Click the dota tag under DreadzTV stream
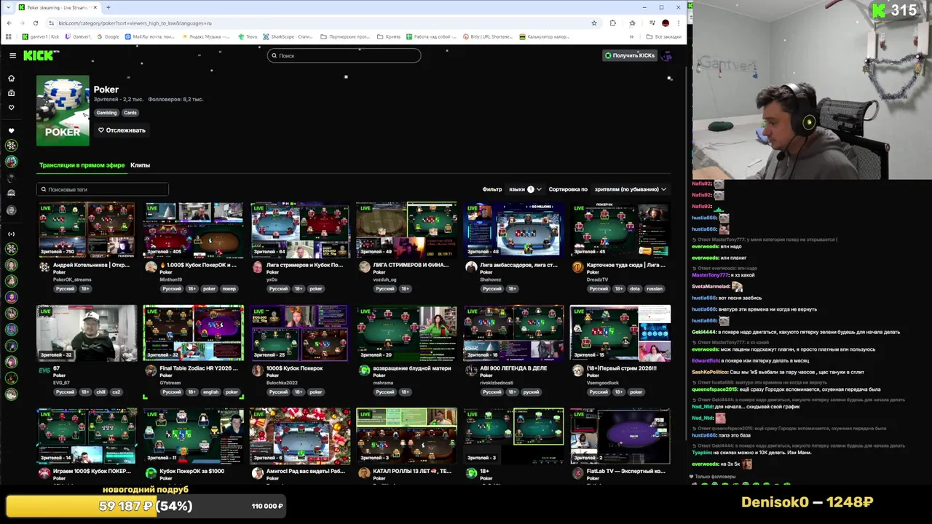The width and height of the screenshot is (932, 524). click(x=635, y=289)
